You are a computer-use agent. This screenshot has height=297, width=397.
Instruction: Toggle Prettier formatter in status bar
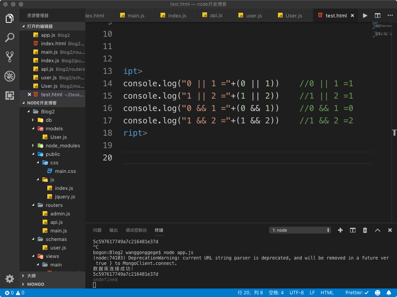click(x=357, y=293)
